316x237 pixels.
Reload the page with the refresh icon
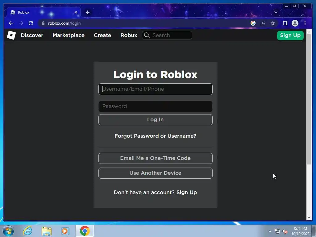(31, 23)
